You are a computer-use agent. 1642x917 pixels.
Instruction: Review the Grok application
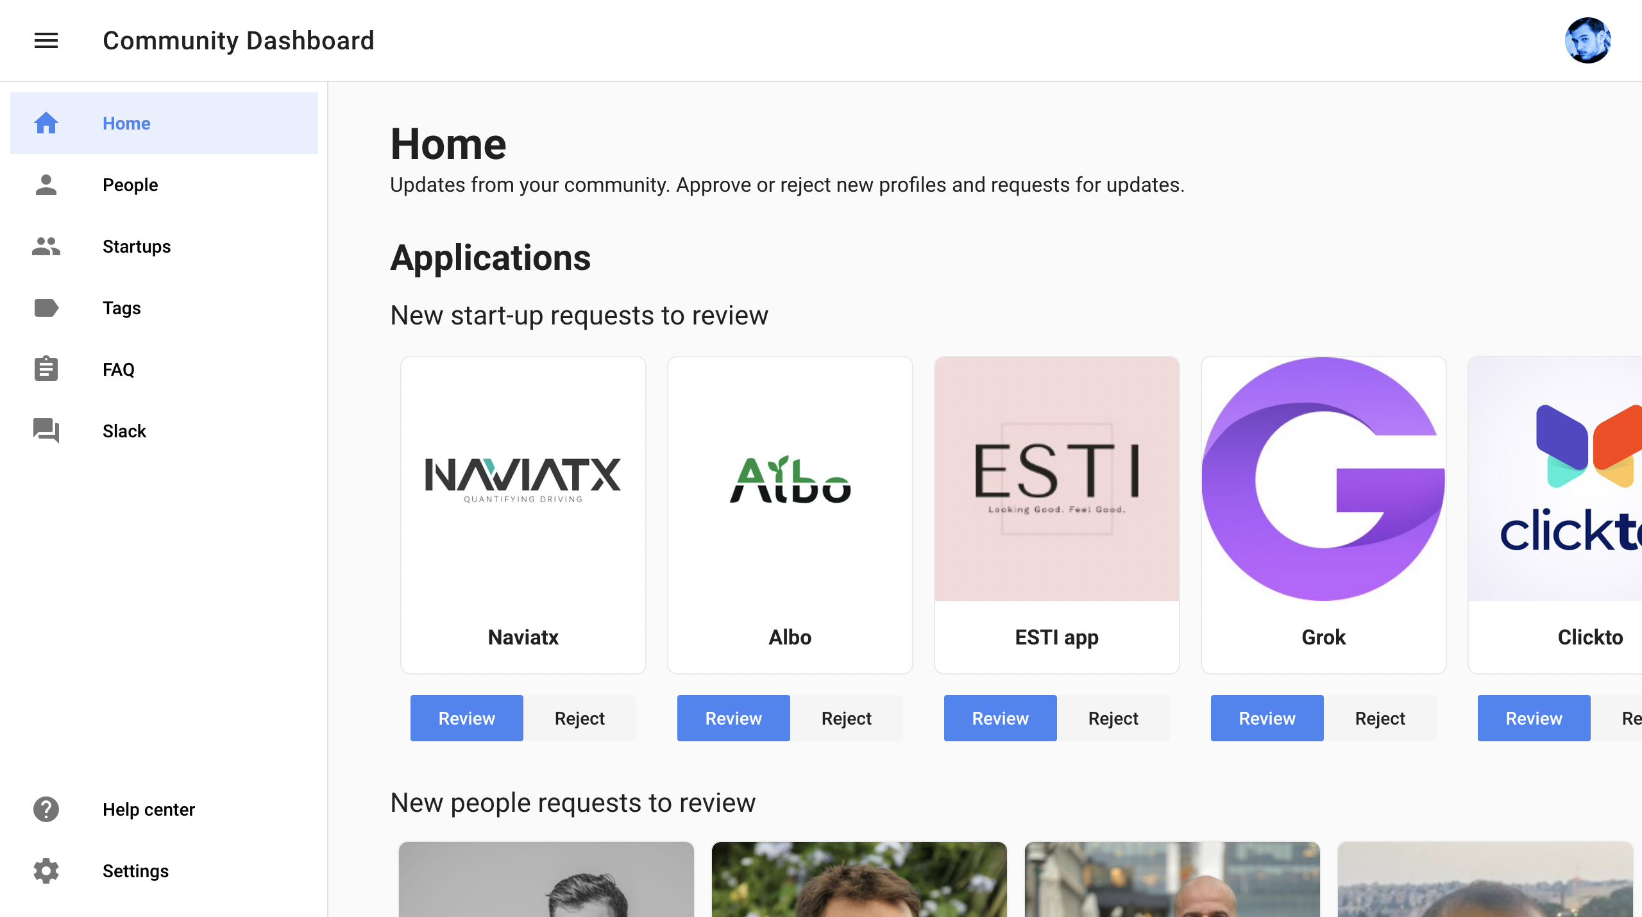coord(1267,718)
